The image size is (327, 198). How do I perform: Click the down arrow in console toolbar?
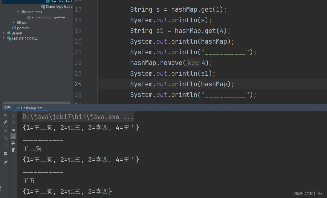click(x=13, y=122)
